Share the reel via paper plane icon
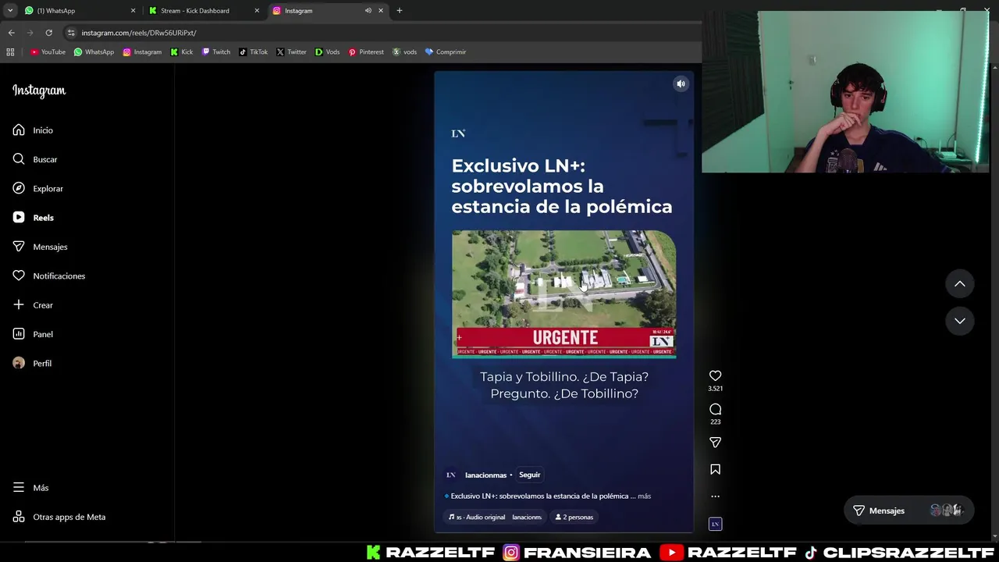This screenshot has height=562, width=999. click(x=715, y=443)
